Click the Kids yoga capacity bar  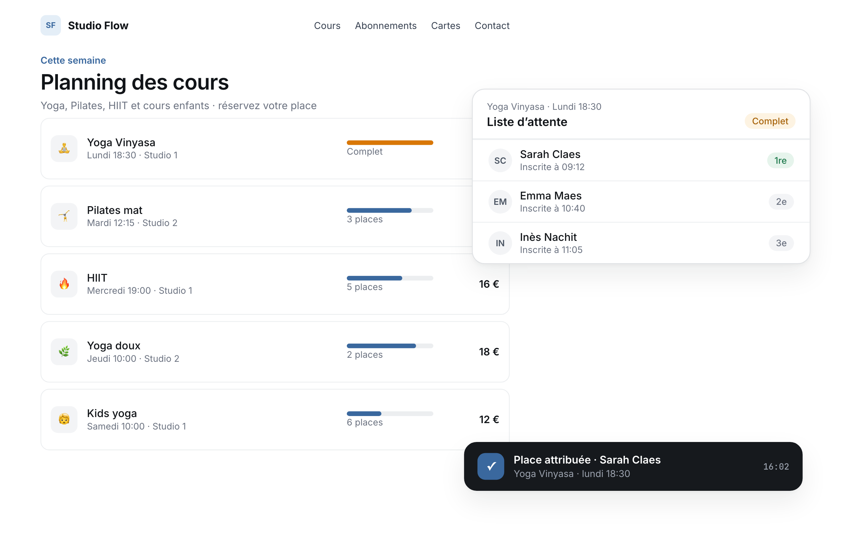(390, 414)
